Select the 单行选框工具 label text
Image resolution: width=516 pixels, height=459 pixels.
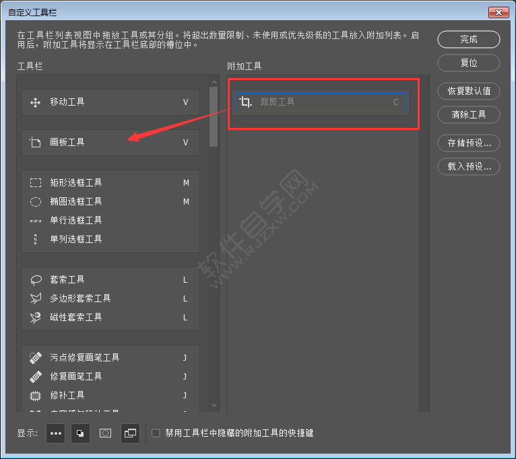pos(76,220)
